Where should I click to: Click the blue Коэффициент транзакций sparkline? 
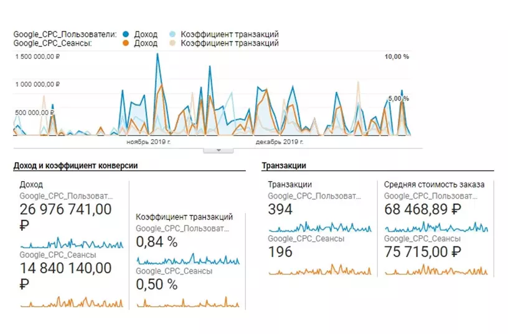pos(188,260)
